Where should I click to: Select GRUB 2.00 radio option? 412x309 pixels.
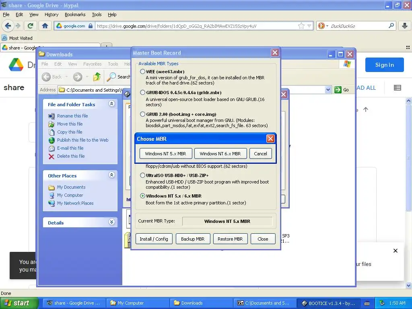[x=143, y=114]
